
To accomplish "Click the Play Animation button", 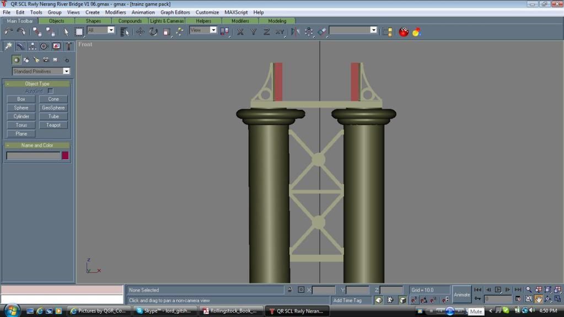I will [x=498, y=289].
